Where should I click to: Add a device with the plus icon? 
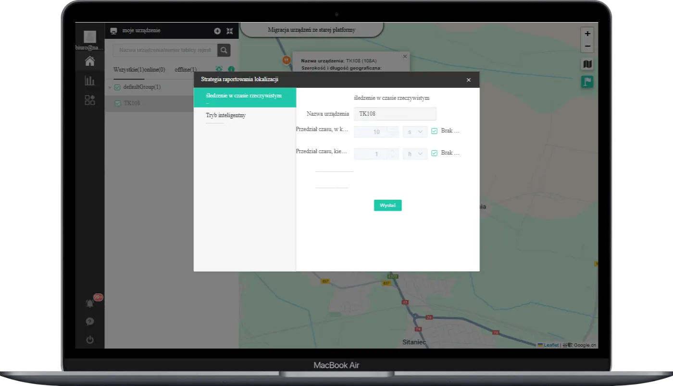coord(218,31)
